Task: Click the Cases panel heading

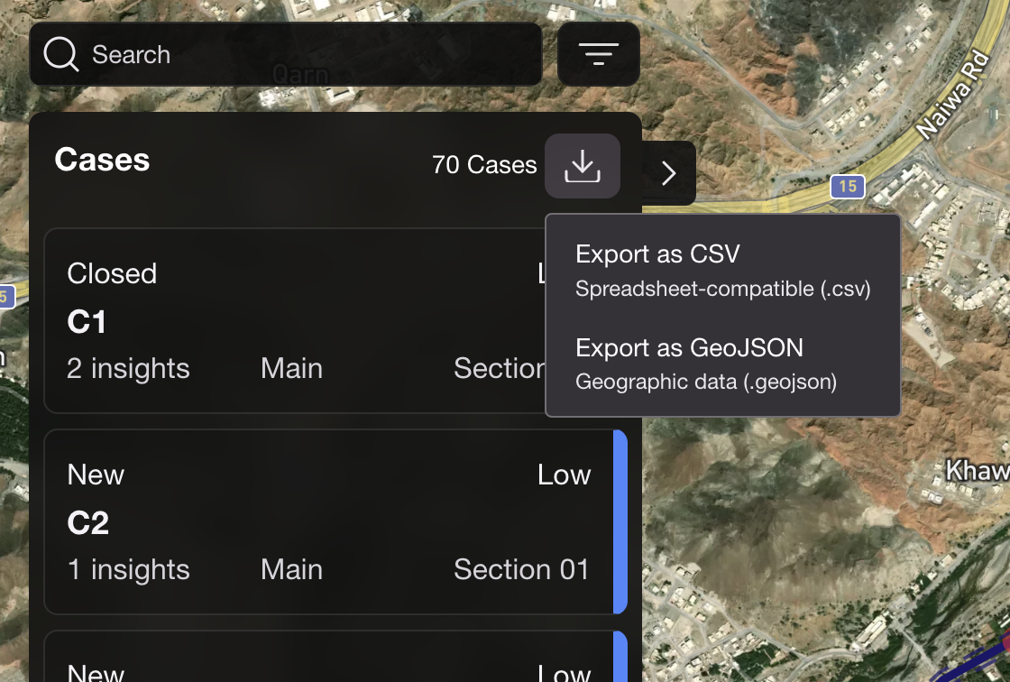Action: click(x=102, y=160)
